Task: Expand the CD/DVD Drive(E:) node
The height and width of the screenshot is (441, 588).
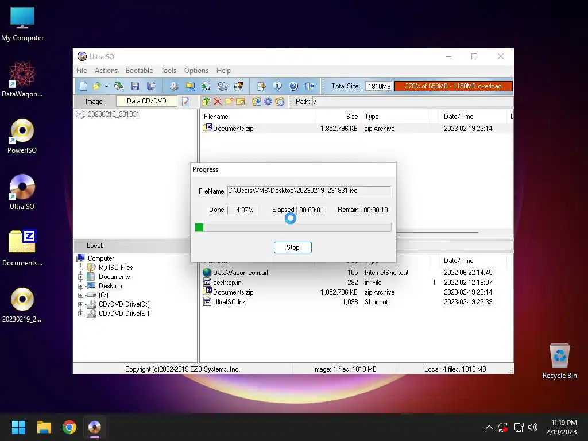Action: coord(80,314)
